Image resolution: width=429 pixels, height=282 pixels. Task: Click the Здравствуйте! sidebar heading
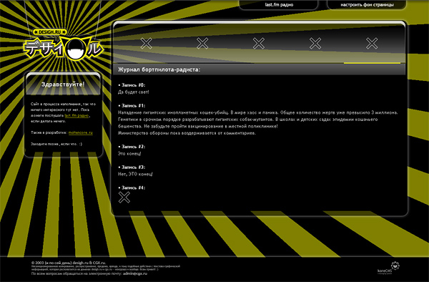pyautogui.click(x=63, y=84)
